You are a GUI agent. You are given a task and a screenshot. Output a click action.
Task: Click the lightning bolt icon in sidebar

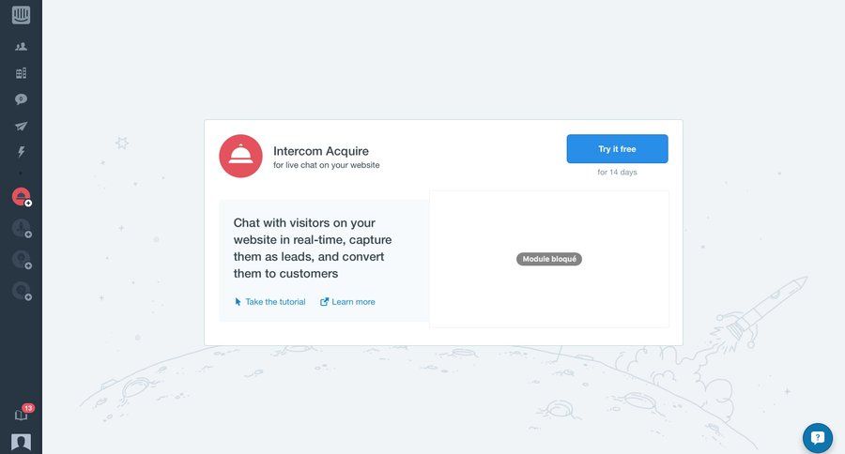pyautogui.click(x=21, y=152)
